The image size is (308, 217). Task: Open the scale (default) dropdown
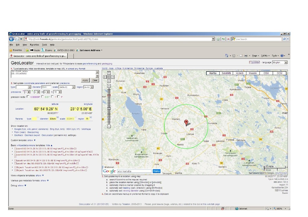[x=67, y=87]
